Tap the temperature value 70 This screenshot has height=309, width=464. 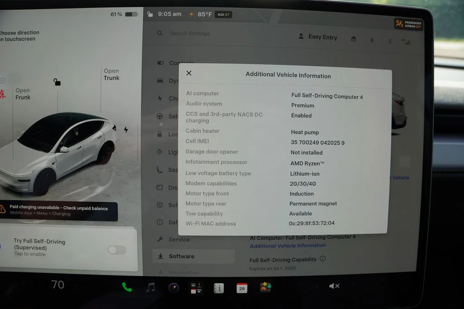pos(58,285)
